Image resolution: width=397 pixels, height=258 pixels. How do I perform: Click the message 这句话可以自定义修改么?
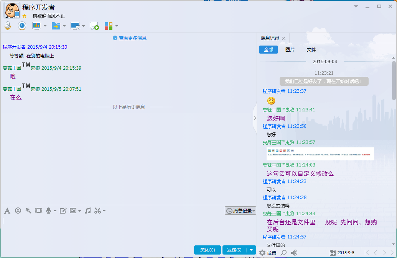(x=300, y=173)
